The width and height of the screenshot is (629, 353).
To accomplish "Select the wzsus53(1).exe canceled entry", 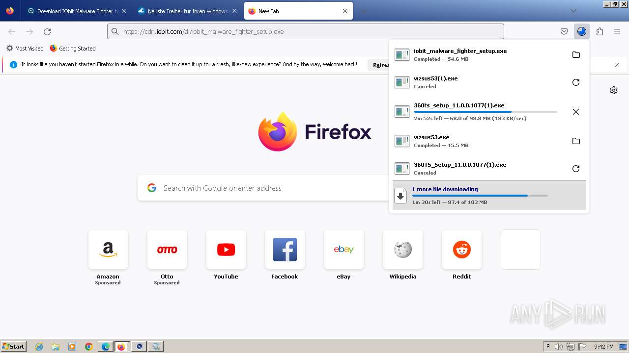I will point(479,82).
